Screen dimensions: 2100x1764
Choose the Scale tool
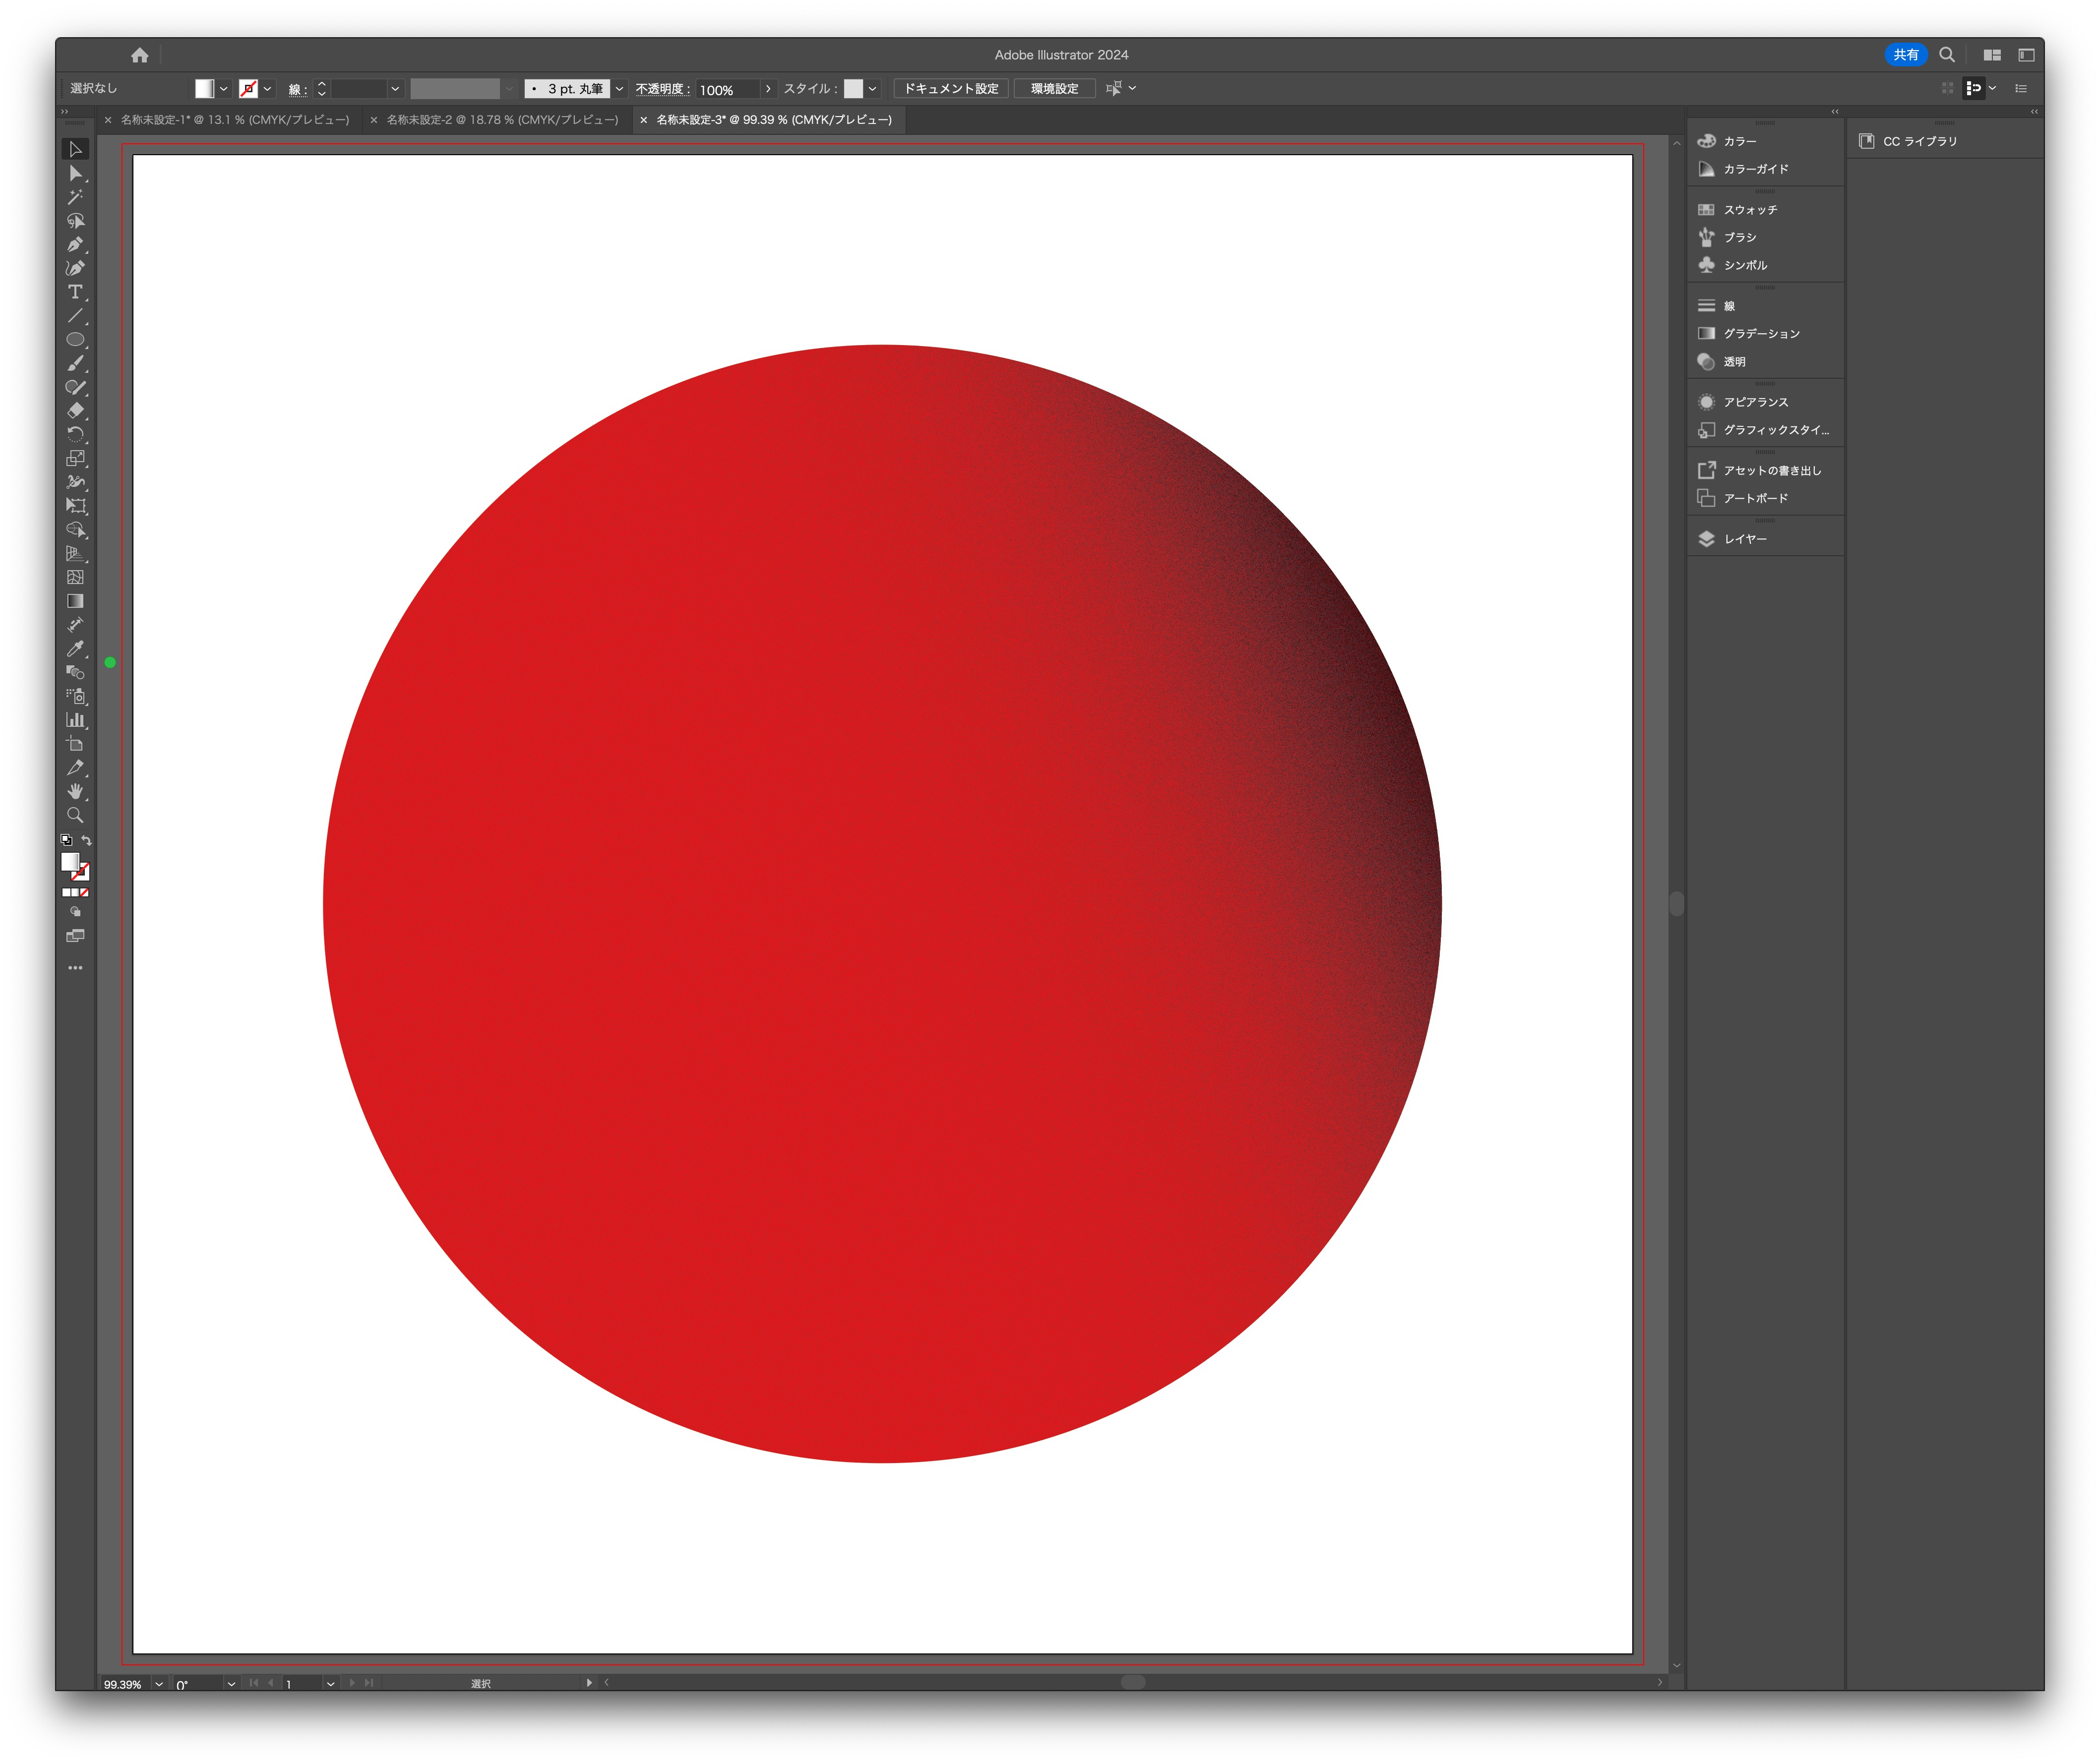point(75,458)
